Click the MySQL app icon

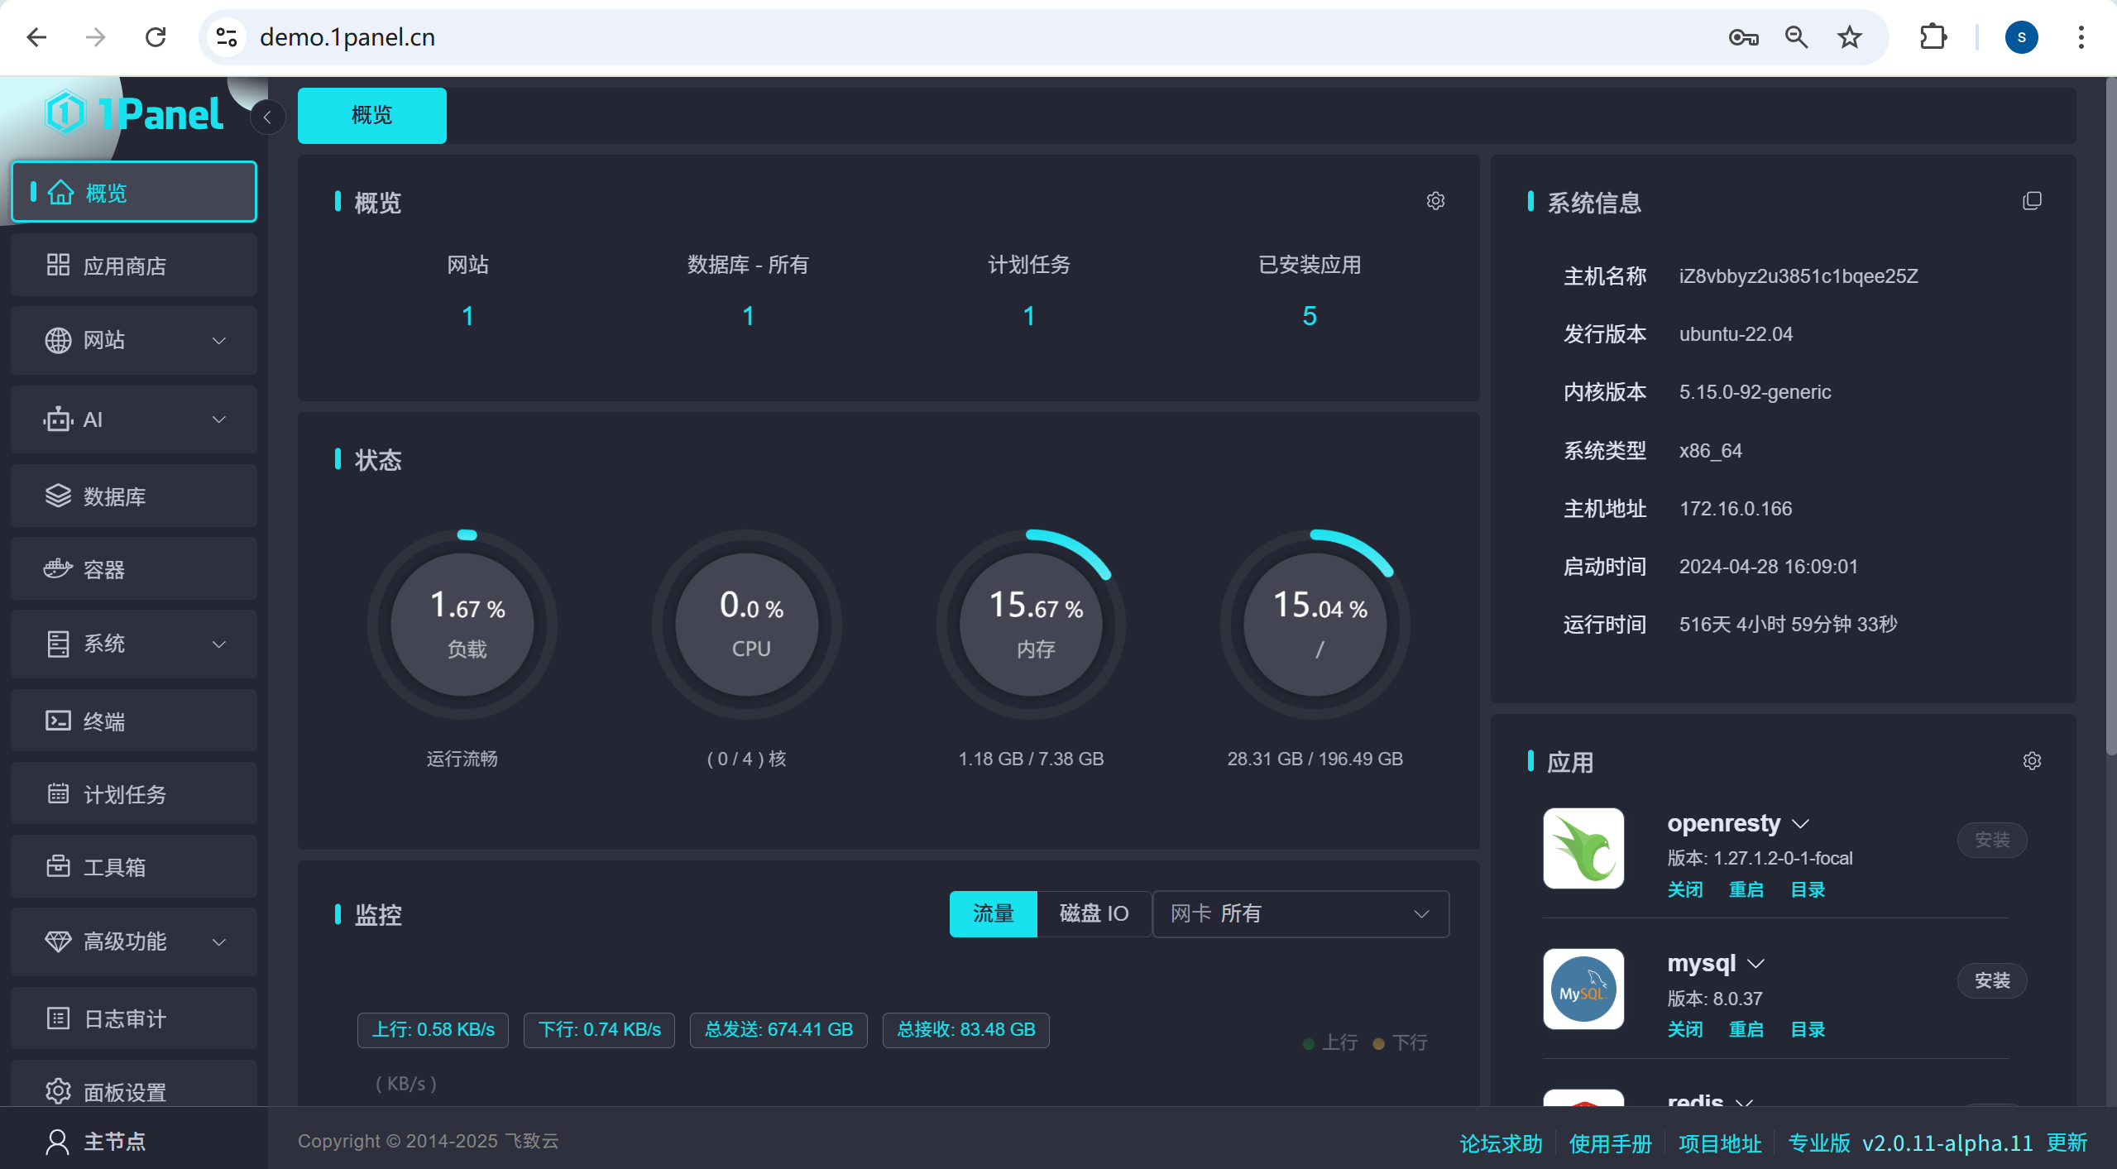pos(1583,989)
